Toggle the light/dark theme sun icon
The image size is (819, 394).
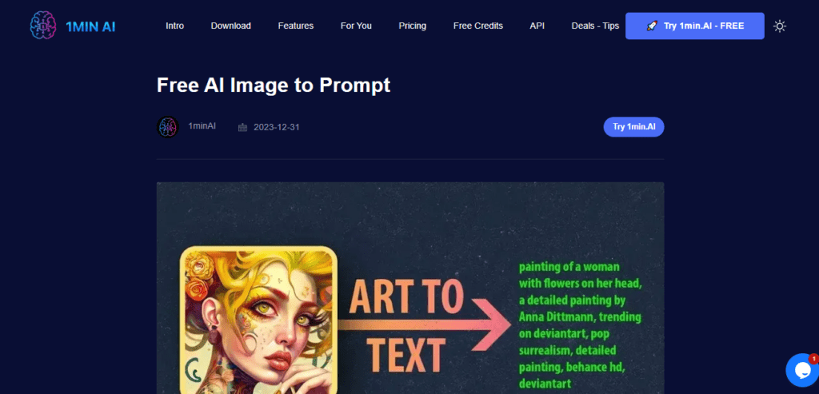pyautogui.click(x=780, y=26)
